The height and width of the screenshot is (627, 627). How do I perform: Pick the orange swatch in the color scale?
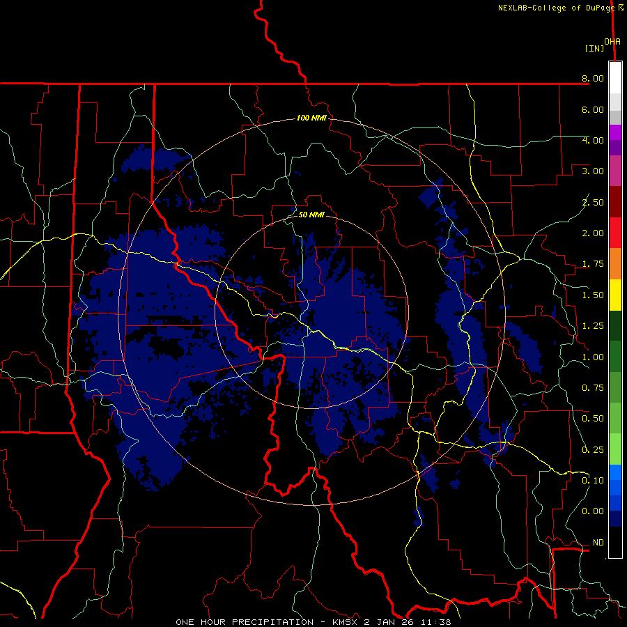point(615,264)
